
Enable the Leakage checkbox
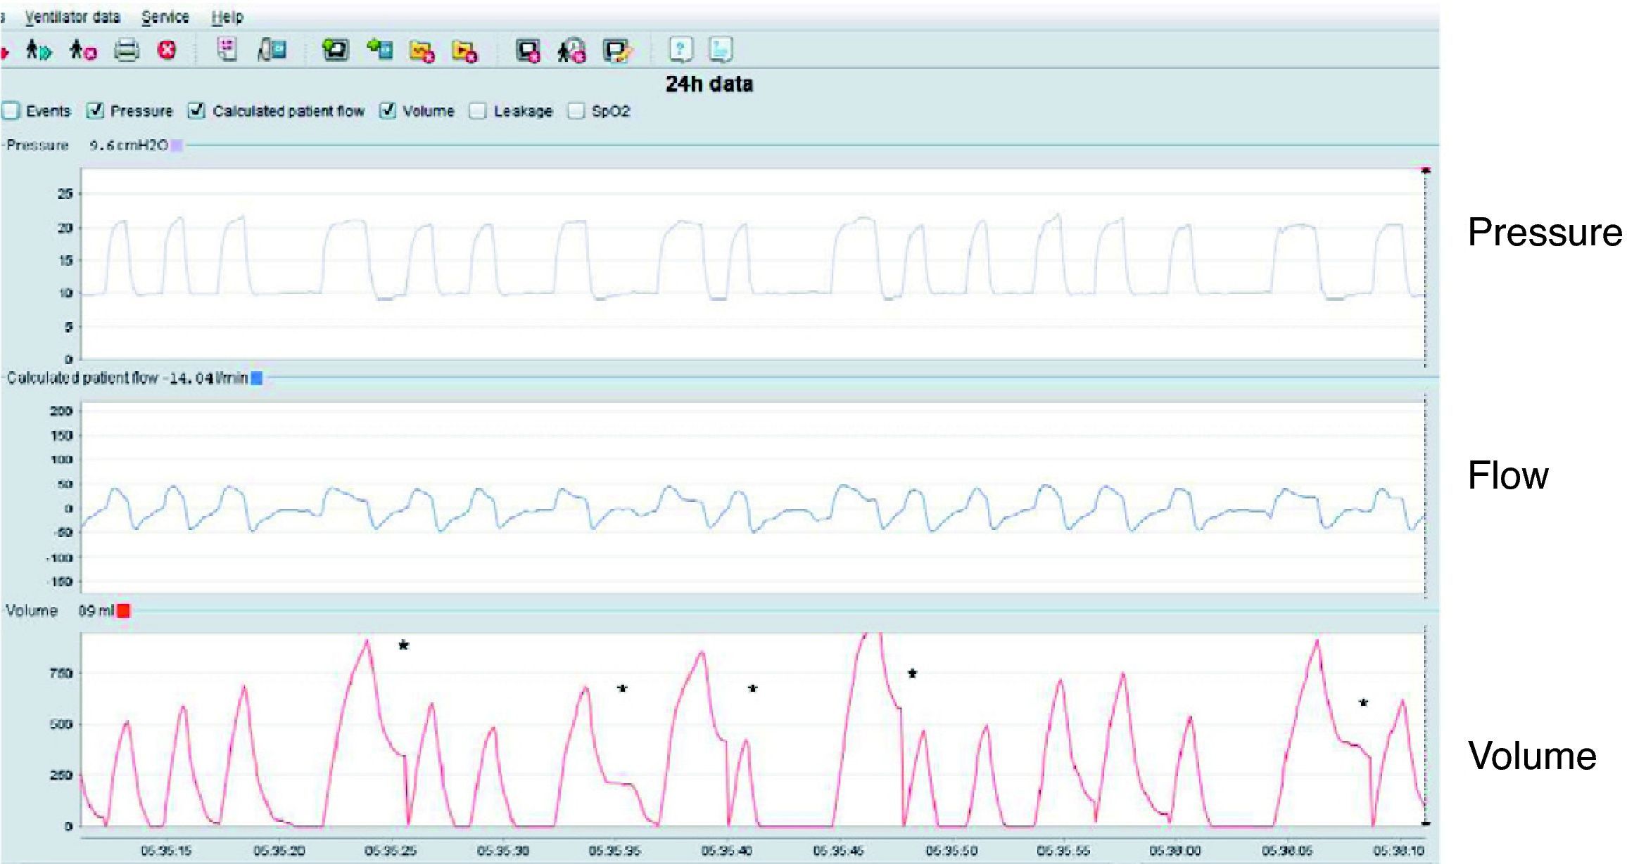tap(478, 111)
